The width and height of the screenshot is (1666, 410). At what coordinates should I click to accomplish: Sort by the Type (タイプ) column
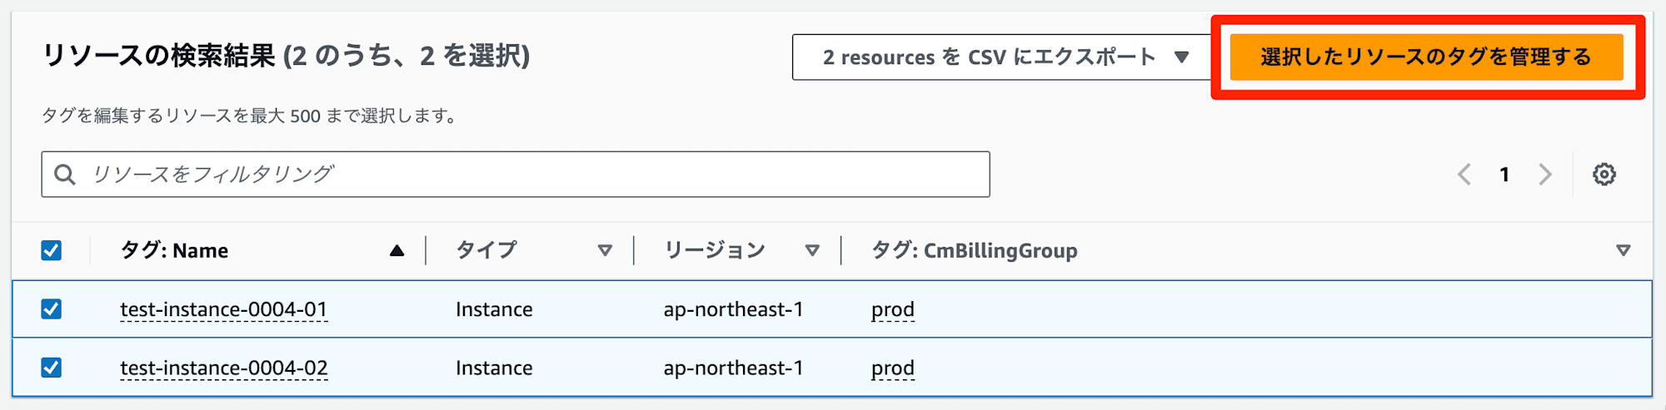[486, 250]
